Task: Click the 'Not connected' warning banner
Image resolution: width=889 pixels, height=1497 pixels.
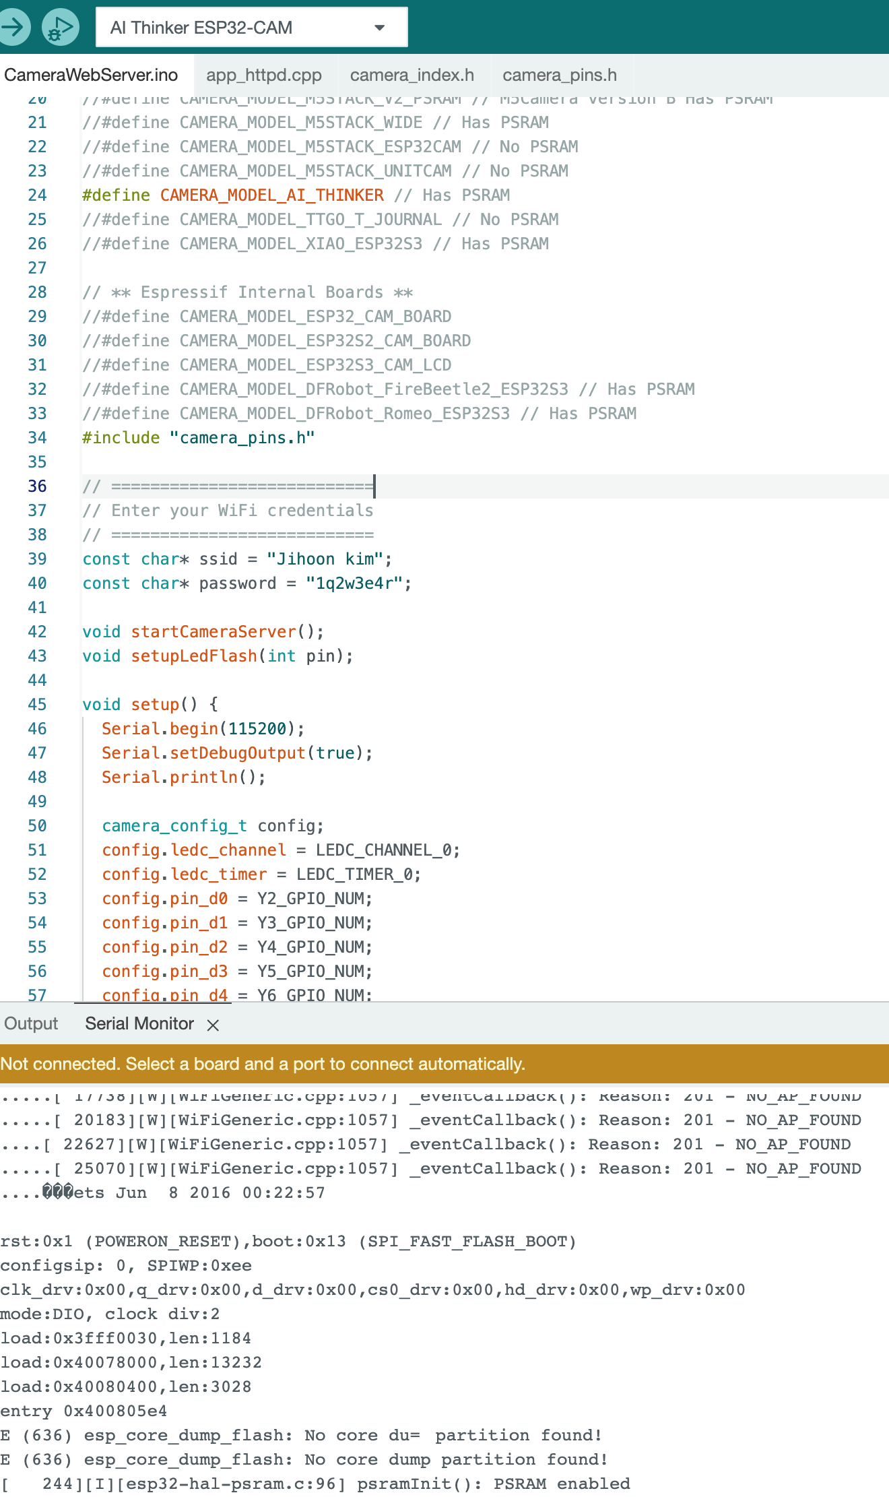Action: [263, 1064]
